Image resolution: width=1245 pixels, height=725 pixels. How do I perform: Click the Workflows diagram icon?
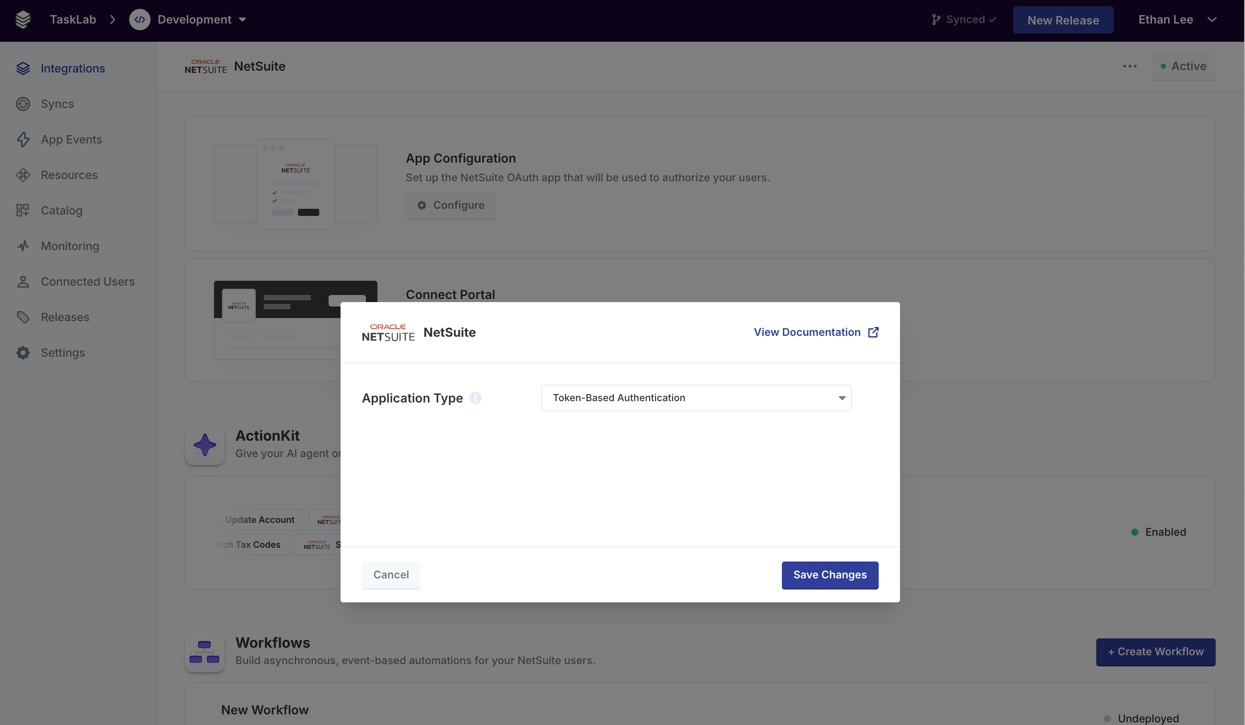(x=205, y=652)
